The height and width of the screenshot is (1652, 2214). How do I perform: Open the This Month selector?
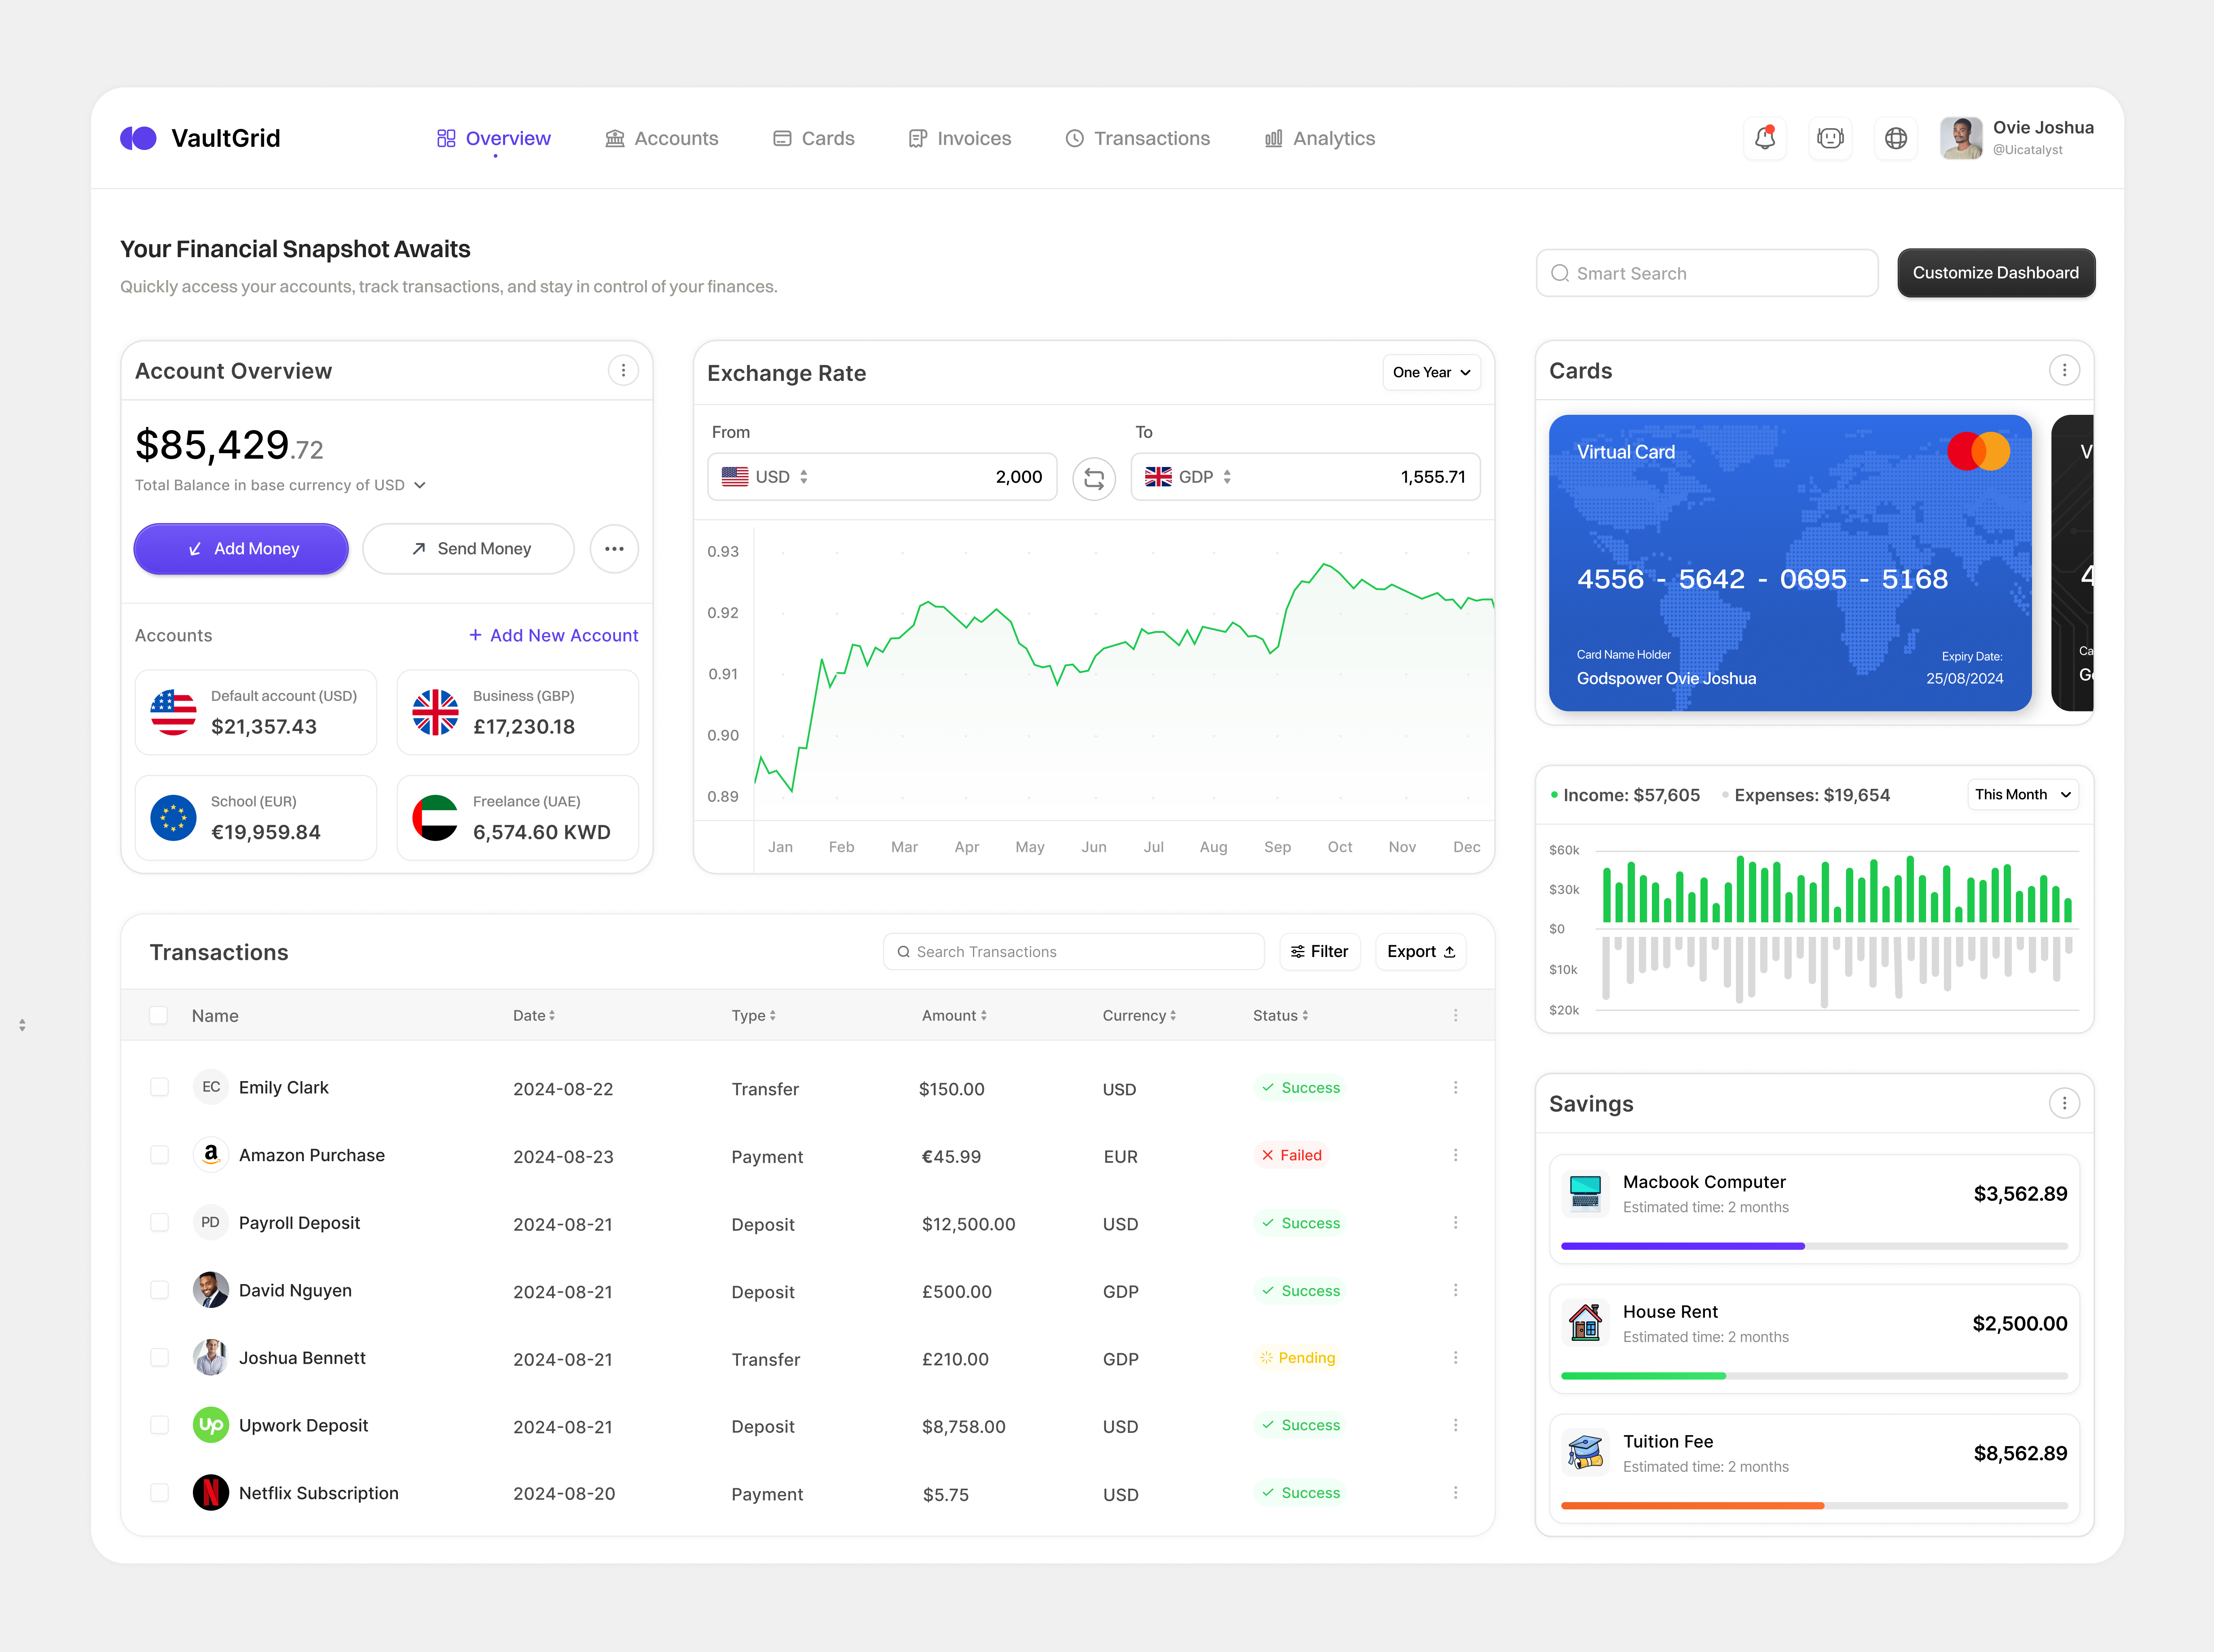(x=2022, y=794)
